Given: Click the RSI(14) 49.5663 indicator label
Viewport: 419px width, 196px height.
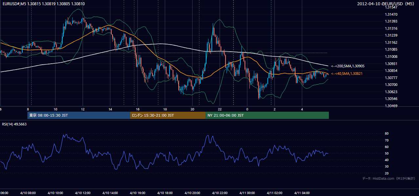Looking at the screenshot, I should point(14,124).
